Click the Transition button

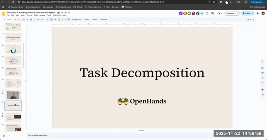point(103,19)
